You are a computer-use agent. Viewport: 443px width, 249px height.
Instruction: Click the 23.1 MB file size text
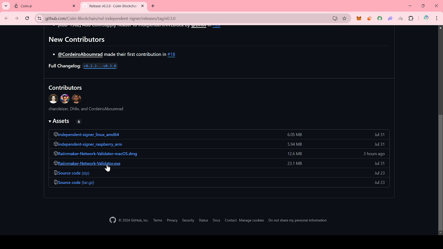pos(295,163)
